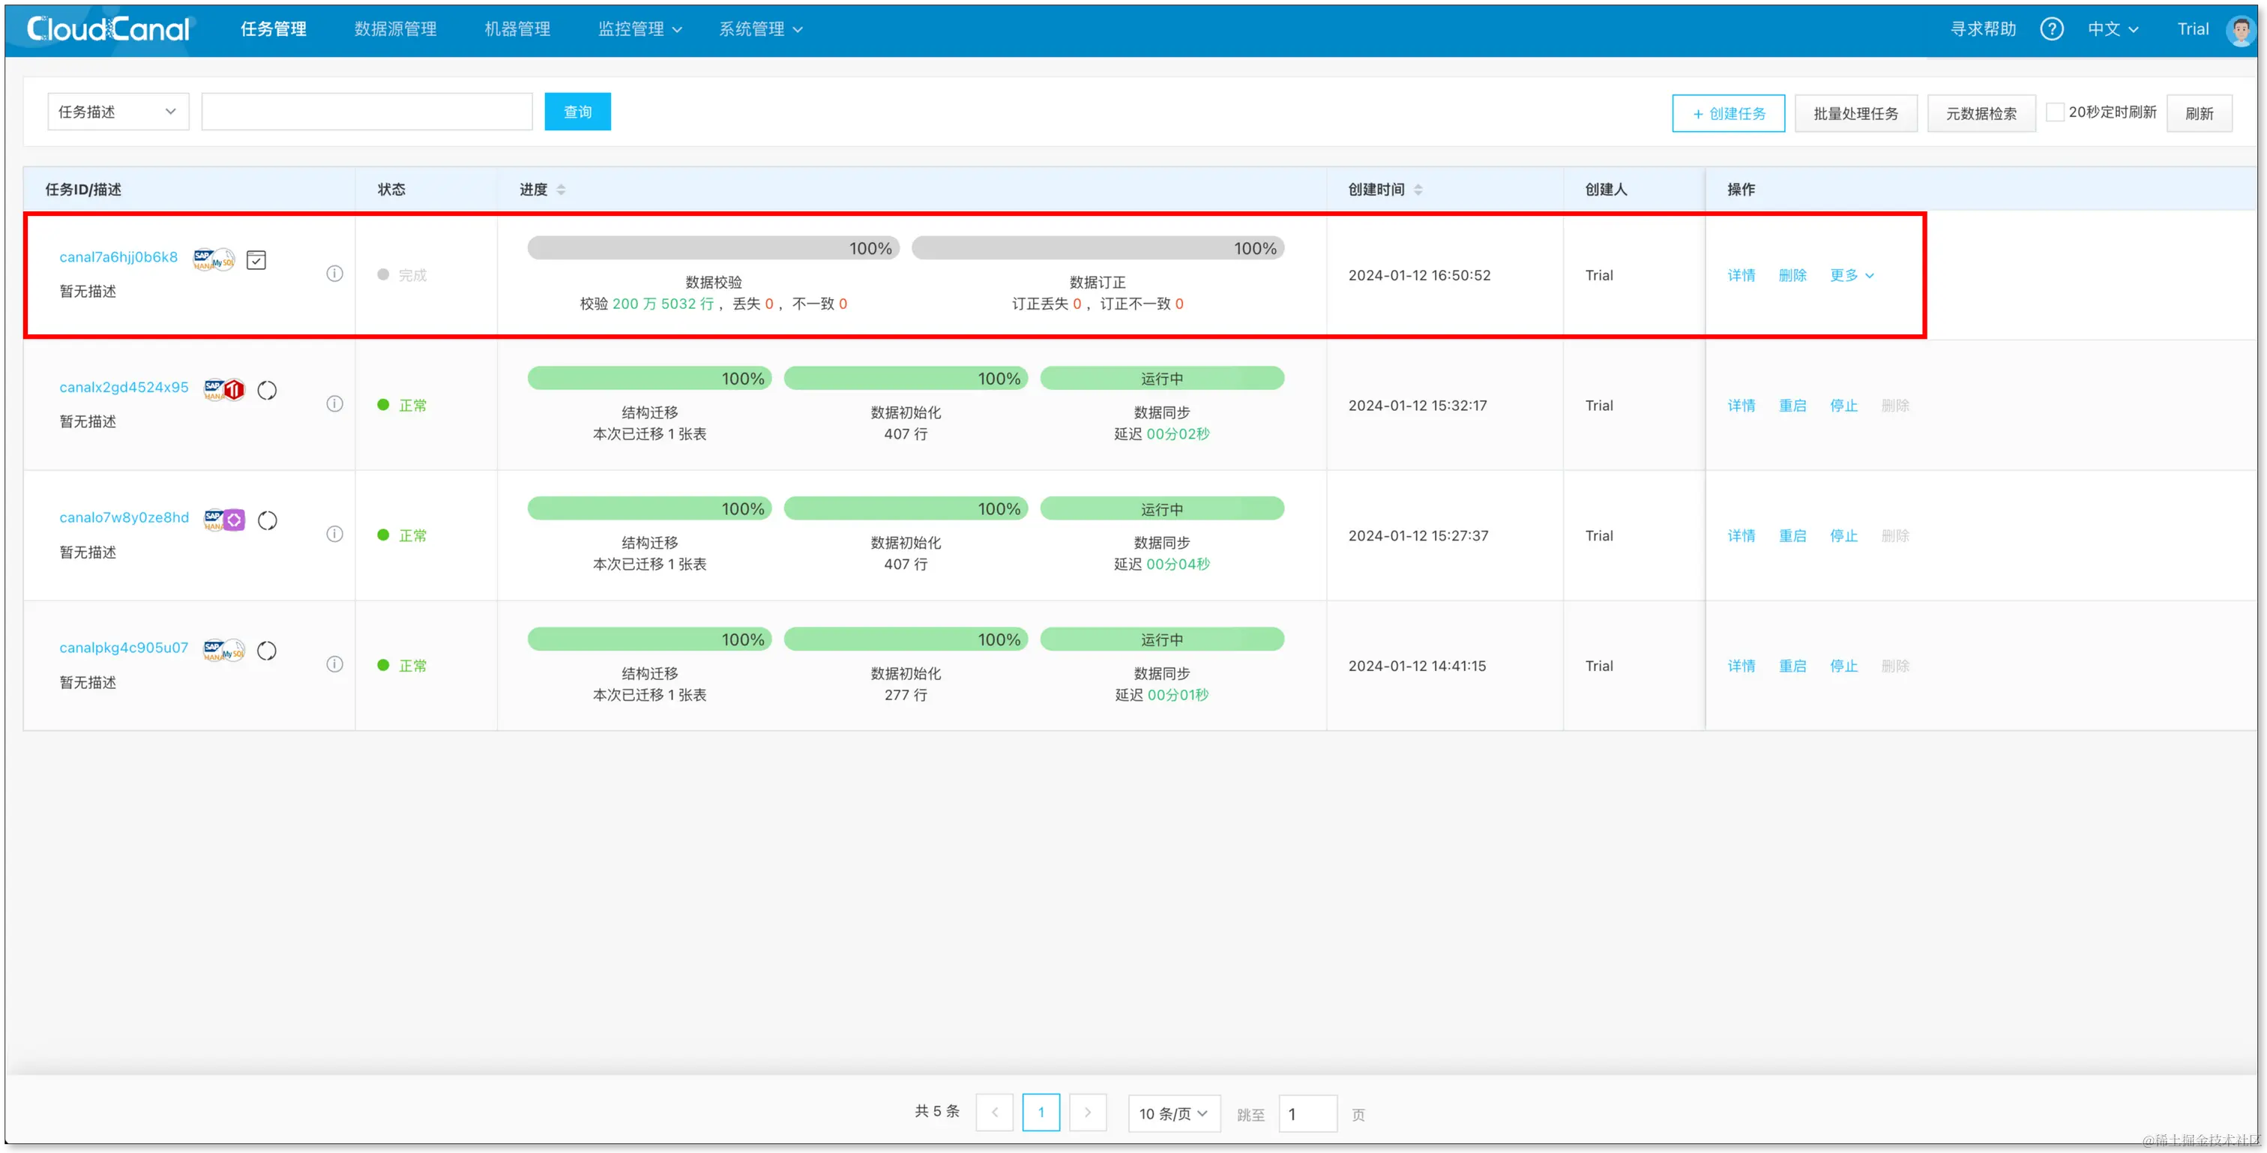Open the 任务管理 tab
Image resolution: width=2267 pixels, height=1153 pixels.
click(274, 29)
